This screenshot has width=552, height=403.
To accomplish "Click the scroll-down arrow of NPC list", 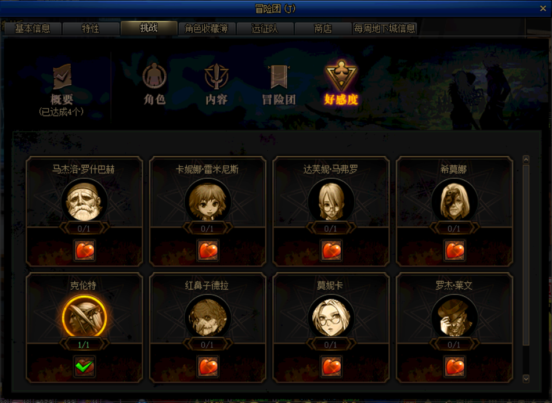I will [526, 379].
